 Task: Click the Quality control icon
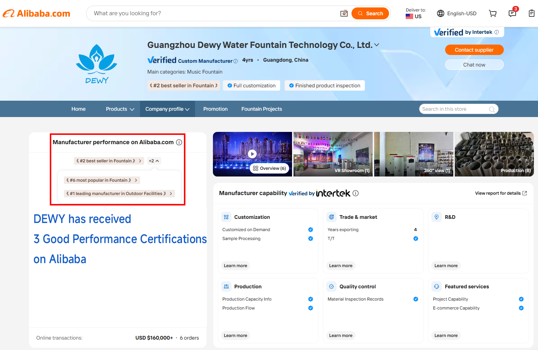[331, 286]
